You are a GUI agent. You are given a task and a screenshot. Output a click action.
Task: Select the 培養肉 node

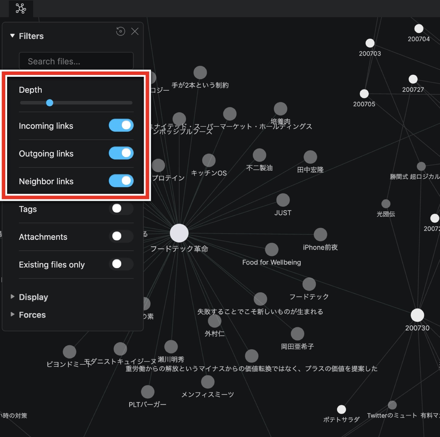click(x=281, y=109)
